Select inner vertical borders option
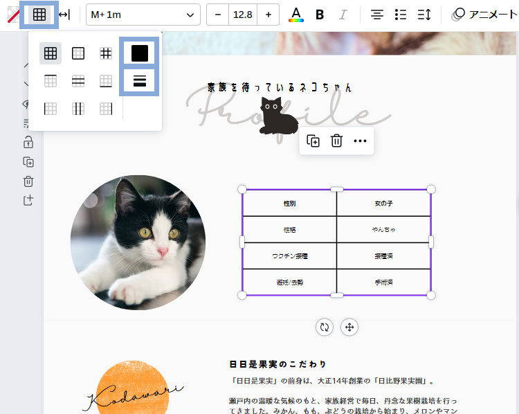This screenshot has height=414, width=519. 78,109
